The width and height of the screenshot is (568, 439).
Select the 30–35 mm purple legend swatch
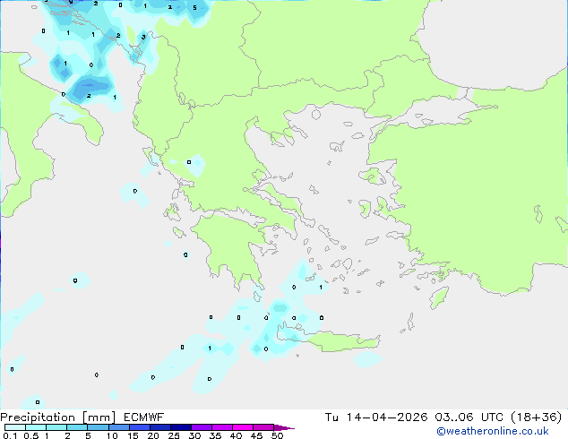click(x=201, y=427)
